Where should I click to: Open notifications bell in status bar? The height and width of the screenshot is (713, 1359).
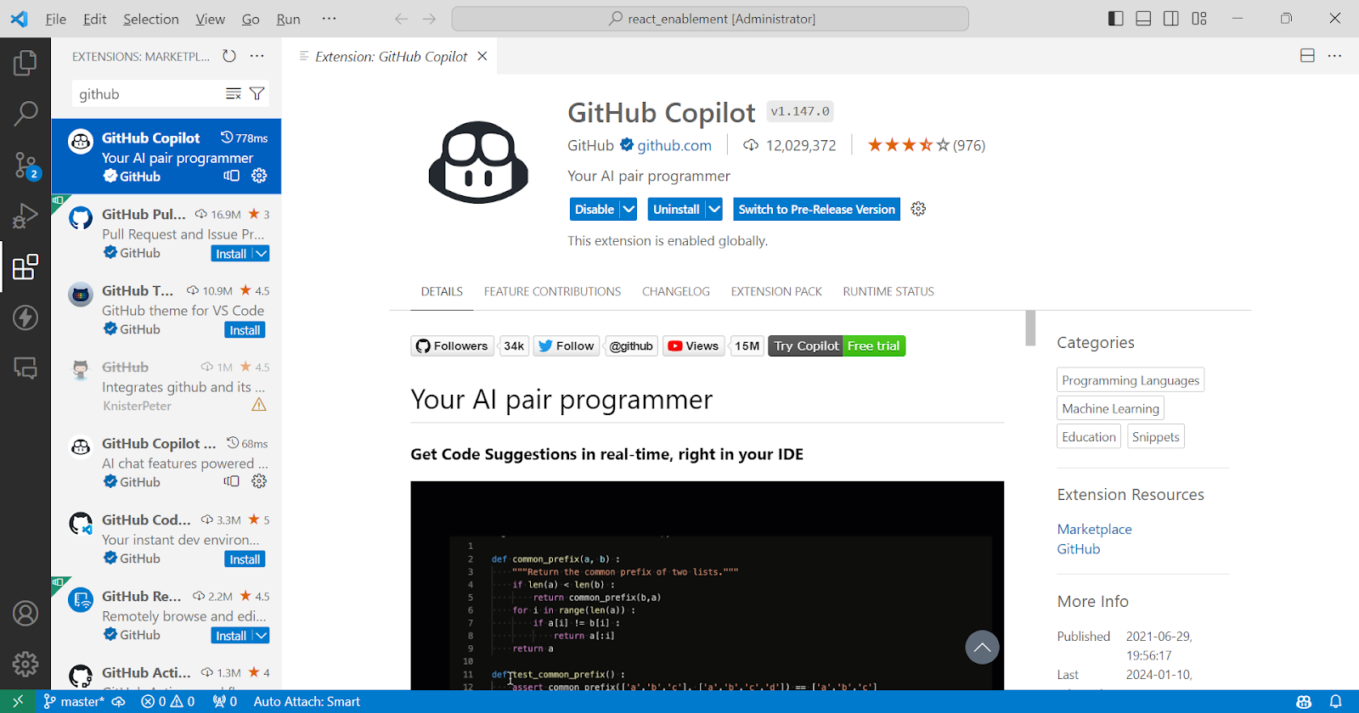pos(1336,701)
